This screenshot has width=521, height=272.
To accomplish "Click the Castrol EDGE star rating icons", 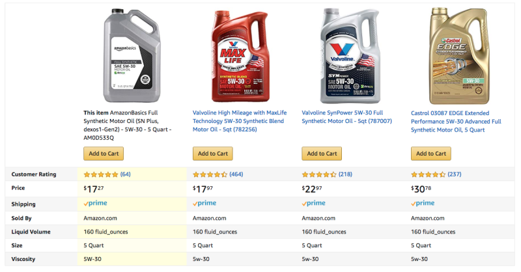I will [x=429, y=174].
